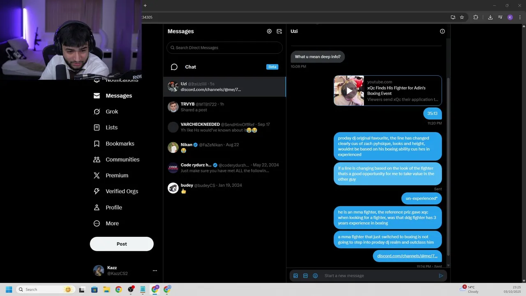This screenshot has height=296, width=526.
Task: Open Communities from sidebar
Action: tap(117, 160)
